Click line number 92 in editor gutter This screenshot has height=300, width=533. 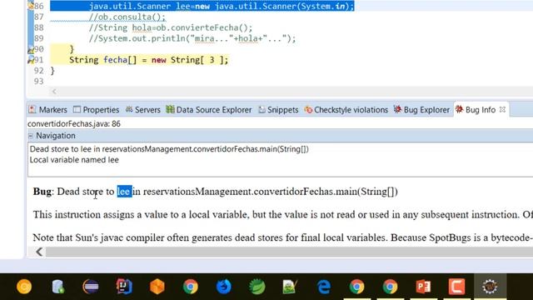[39, 71]
